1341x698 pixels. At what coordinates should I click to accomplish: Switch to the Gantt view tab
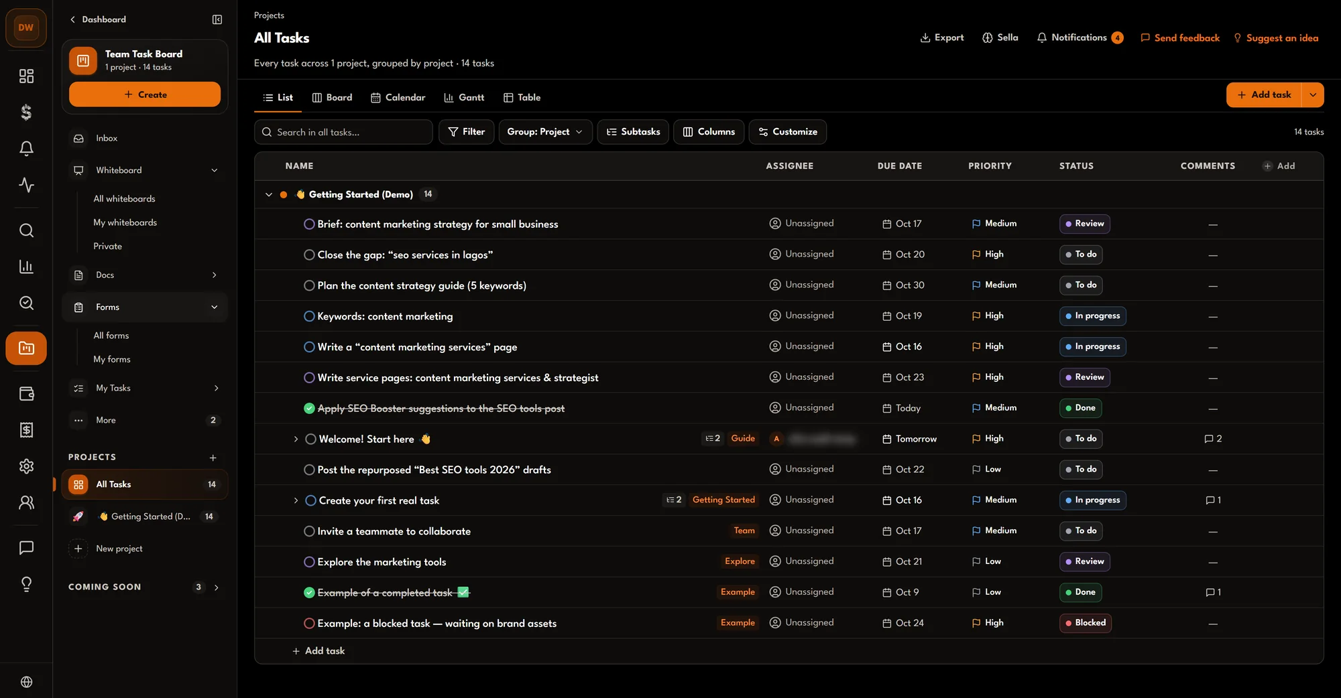[464, 97]
